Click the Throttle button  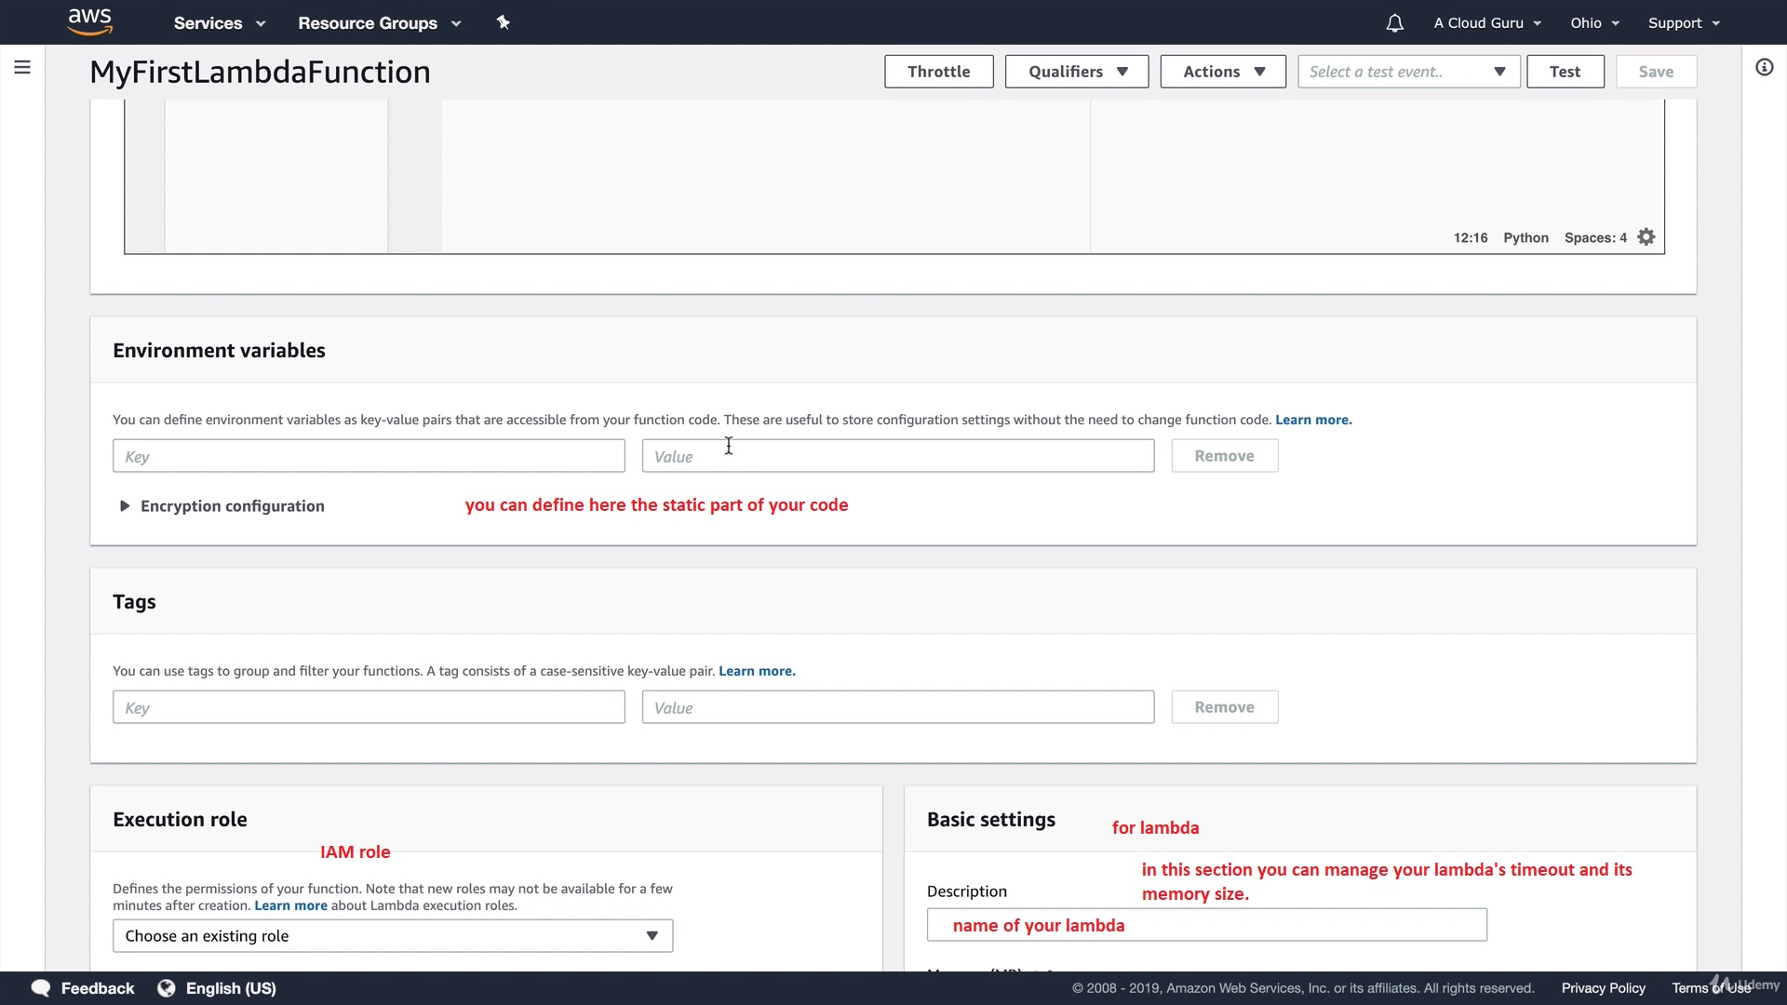click(938, 72)
